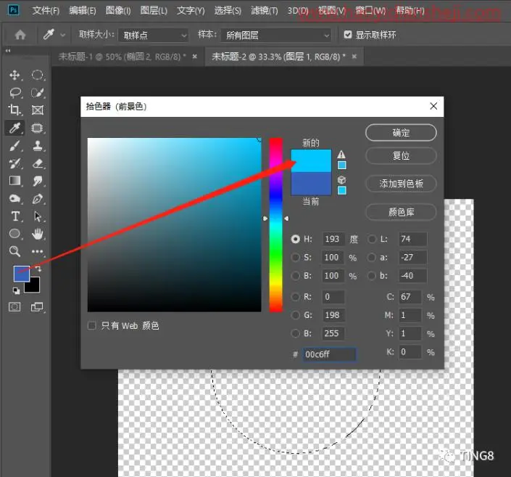
Task: Click the vertical hue slider bar
Action: [x=275, y=224]
